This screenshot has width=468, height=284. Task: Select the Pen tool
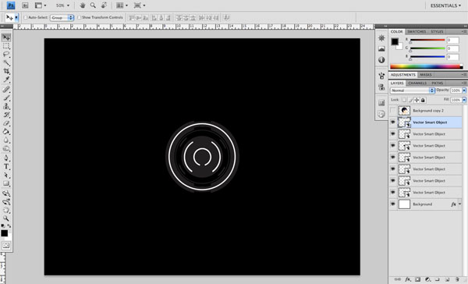coord(6,158)
